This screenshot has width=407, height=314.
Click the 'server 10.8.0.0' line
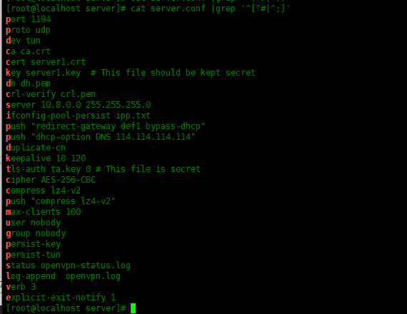[x=78, y=105]
